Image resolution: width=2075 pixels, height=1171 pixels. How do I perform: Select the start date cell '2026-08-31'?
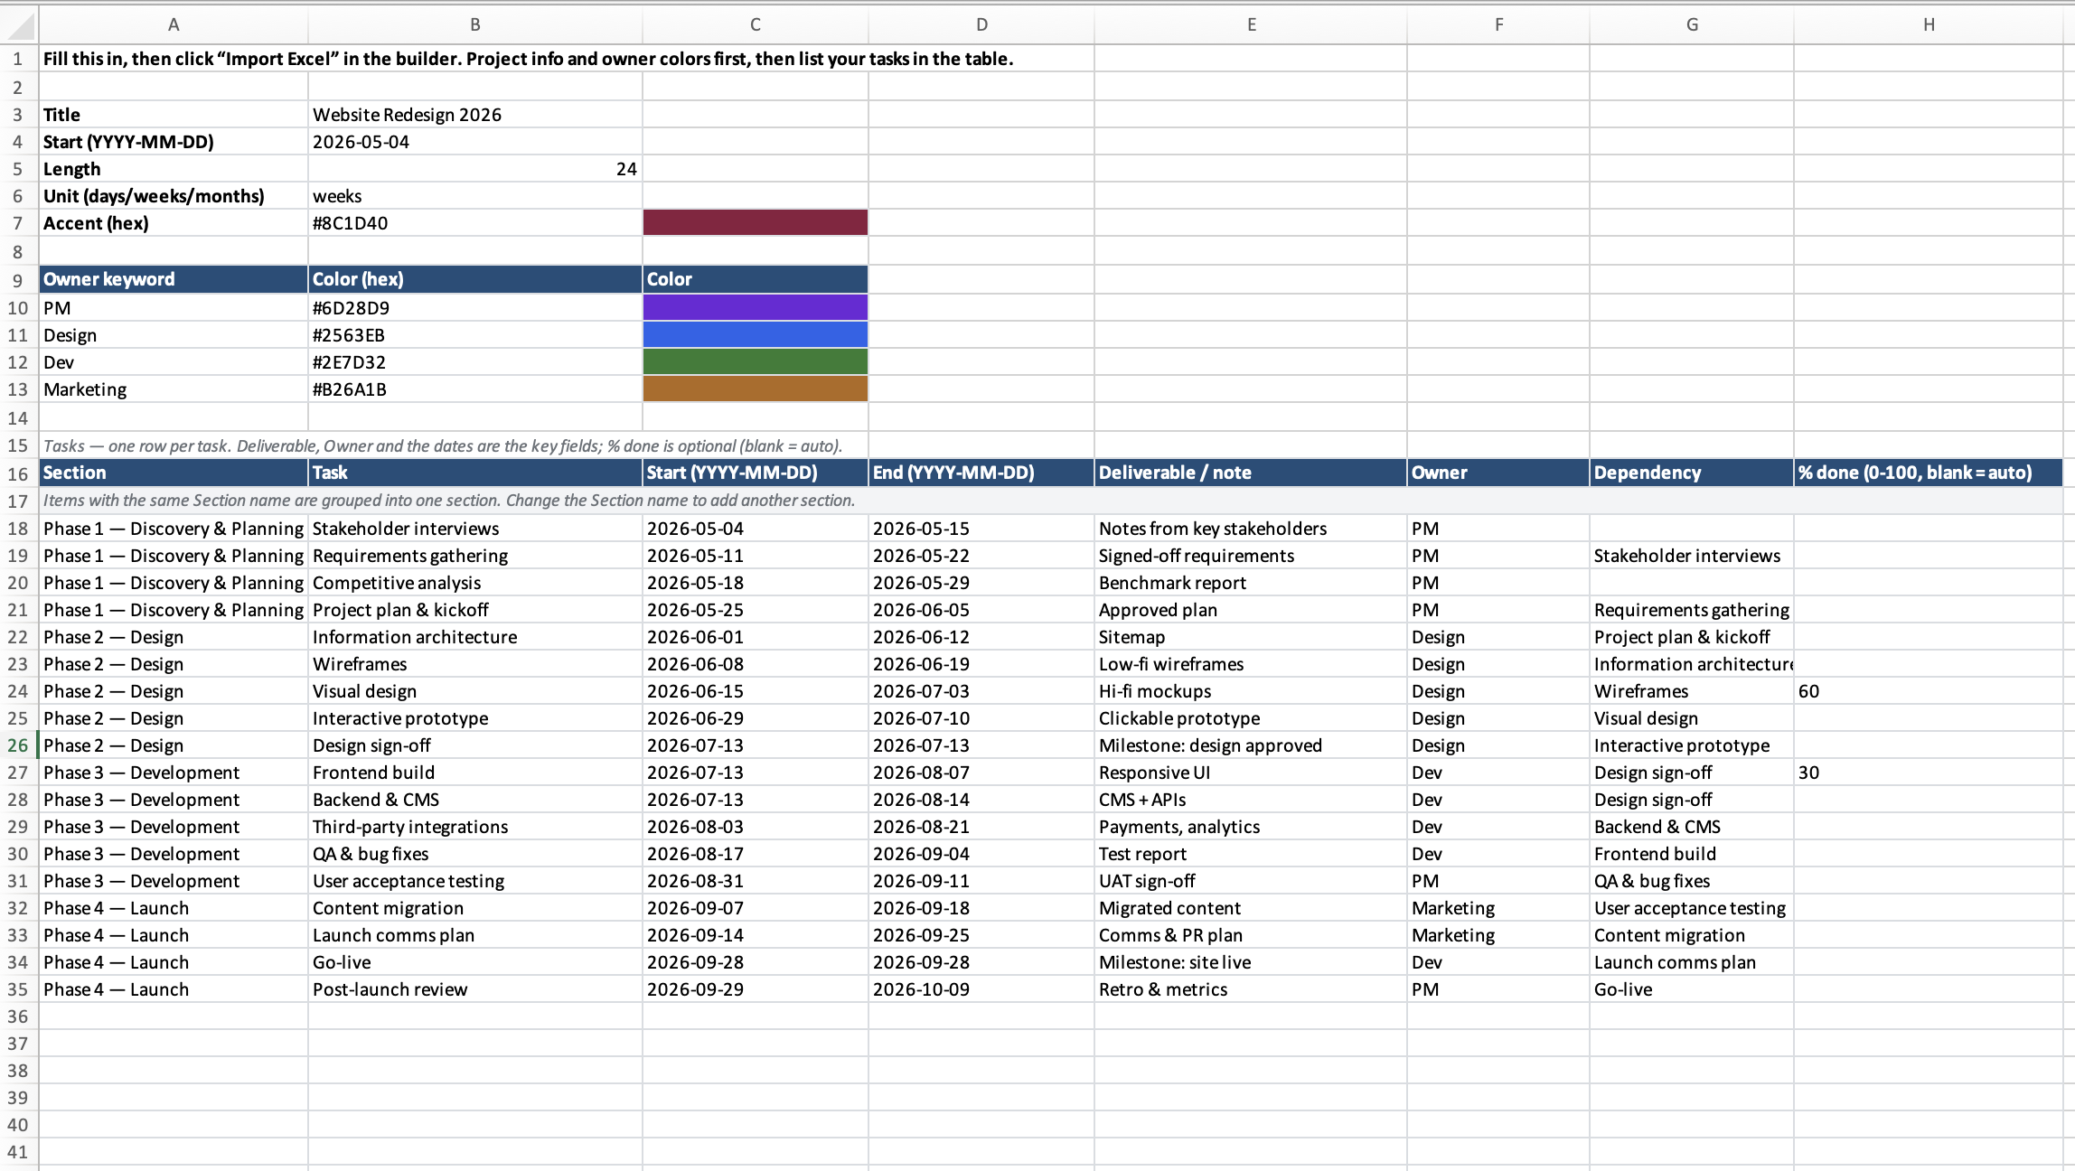point(756,881)
